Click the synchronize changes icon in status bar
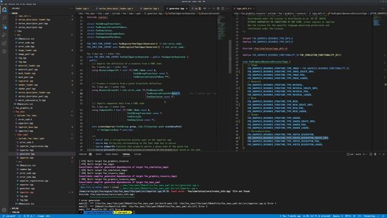 point(19,216)
